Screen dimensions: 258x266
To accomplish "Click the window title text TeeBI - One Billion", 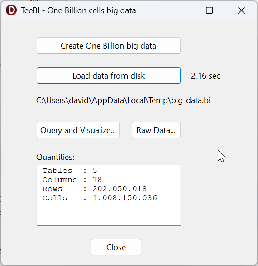I will point(78,10).
